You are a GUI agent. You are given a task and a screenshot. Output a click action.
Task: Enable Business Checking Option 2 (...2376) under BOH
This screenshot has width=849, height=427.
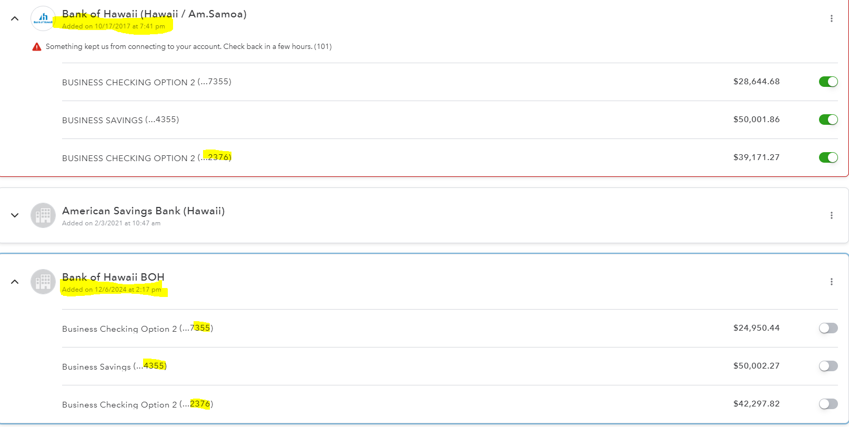[x=827, y=404]
